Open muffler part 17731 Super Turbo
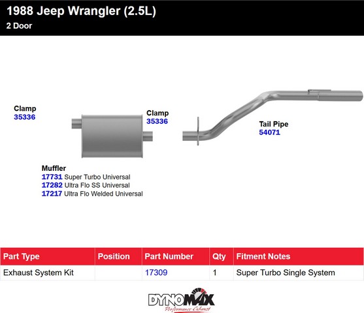Image resolution: width=364 pixels, height=313 pixels. pyautogui.click(x=52, y=177)
